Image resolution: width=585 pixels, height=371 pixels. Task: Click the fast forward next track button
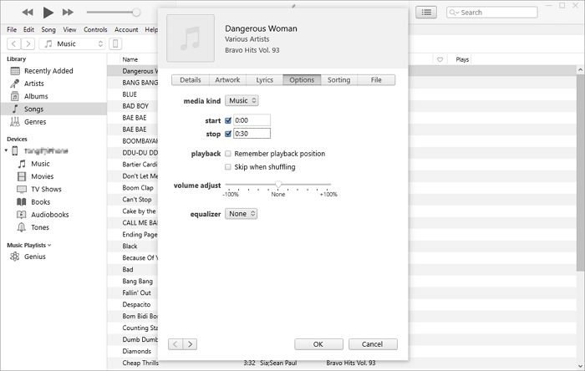68,13
